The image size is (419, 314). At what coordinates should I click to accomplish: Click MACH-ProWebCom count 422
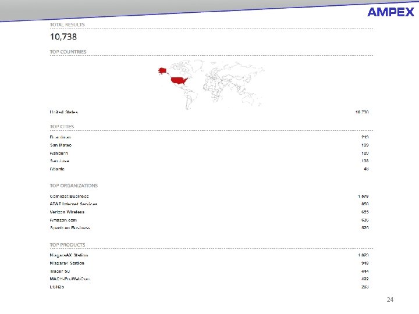tap(365, 279)
